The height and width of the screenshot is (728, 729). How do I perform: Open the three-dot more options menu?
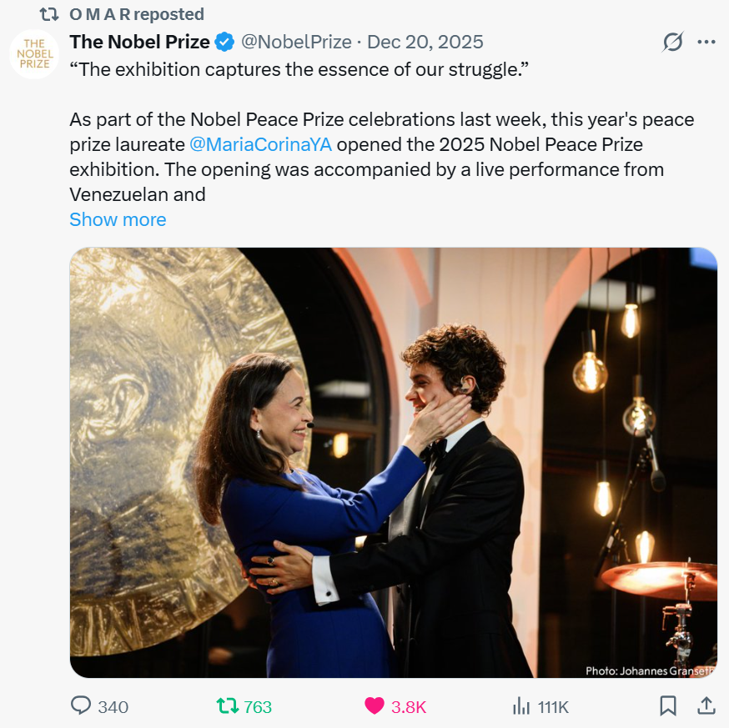point(706,42)
